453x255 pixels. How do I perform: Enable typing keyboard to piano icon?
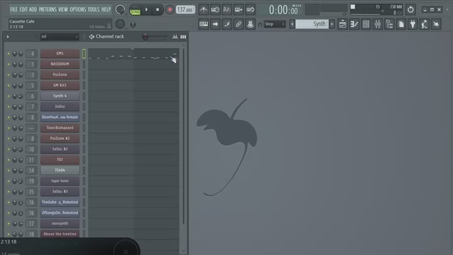click(x=203, y=24)
